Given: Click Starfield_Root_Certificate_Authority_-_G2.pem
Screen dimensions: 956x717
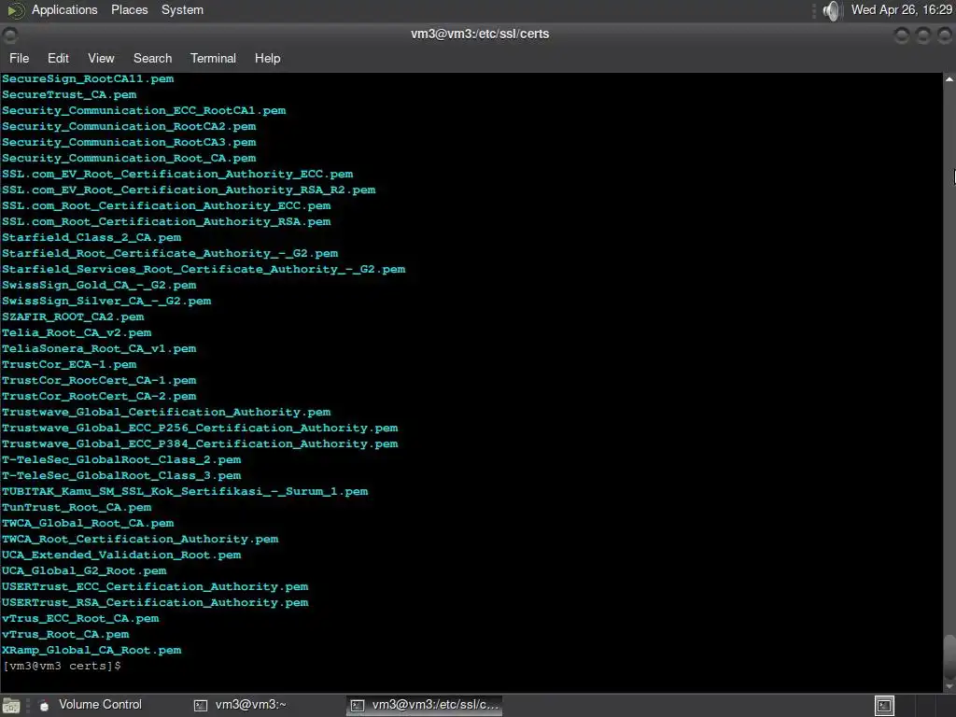Looking at the screenshot, I should pyautogui.click(x=170, y=253).
